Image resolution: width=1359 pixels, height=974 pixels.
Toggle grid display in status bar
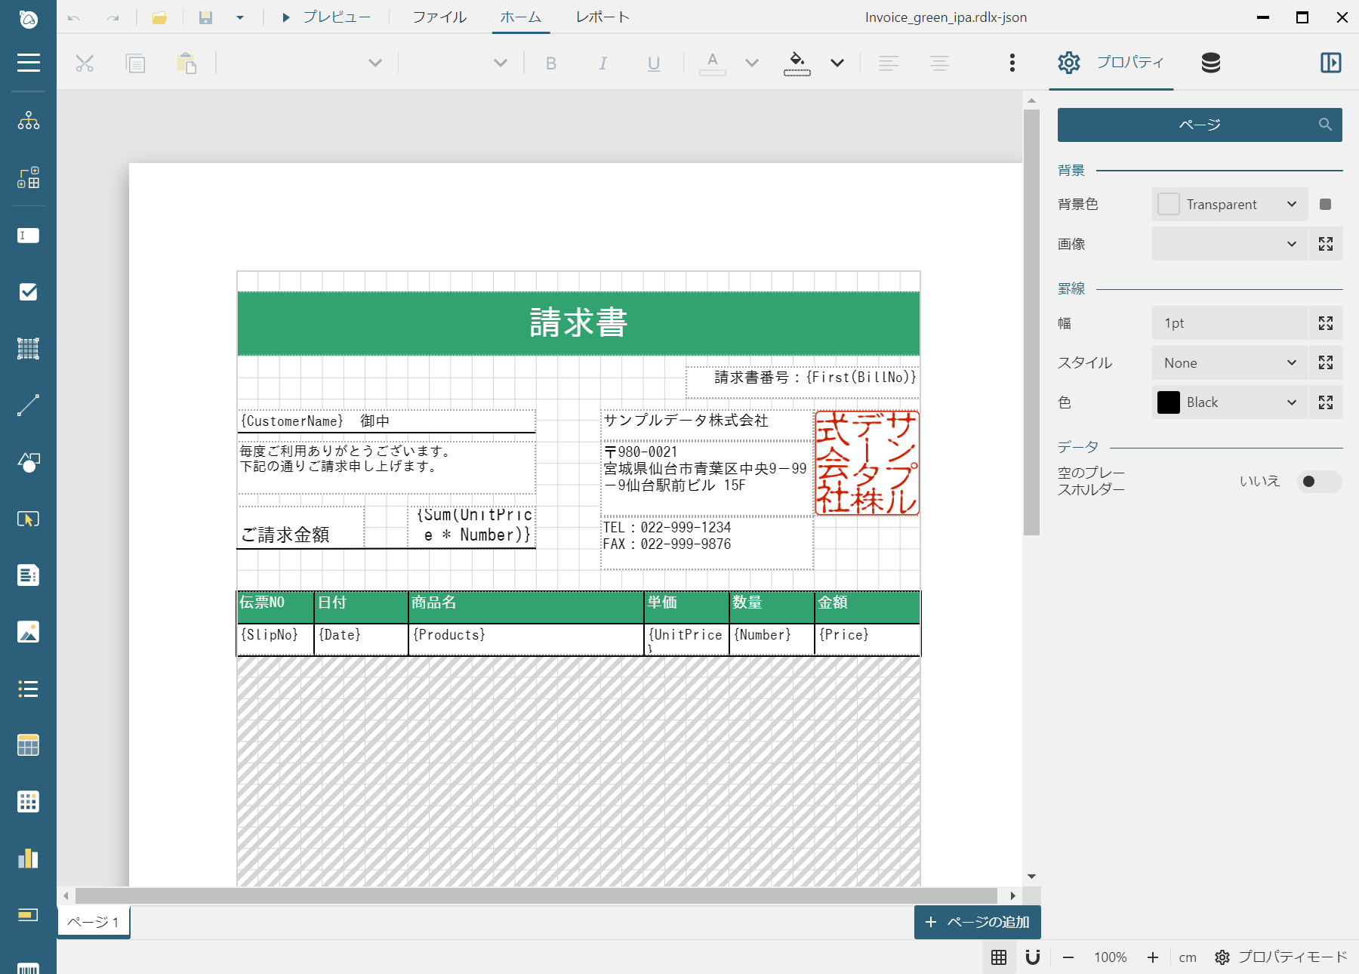tap(999, 957)
